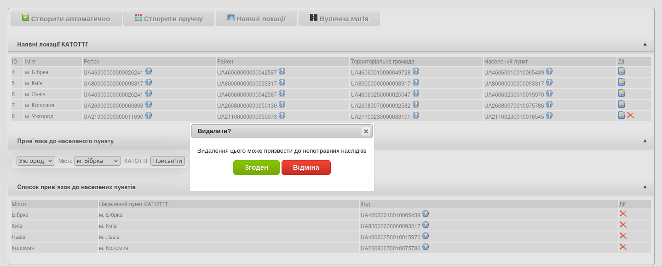Collapse the Наявні локації КАТОТТГ section
This screenshot has height=266, width=662.
pos(645,44)
